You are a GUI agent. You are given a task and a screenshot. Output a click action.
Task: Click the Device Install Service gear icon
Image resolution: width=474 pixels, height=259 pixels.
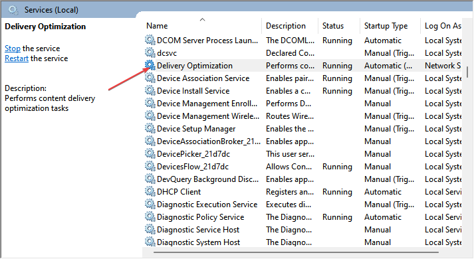[150, 90]
